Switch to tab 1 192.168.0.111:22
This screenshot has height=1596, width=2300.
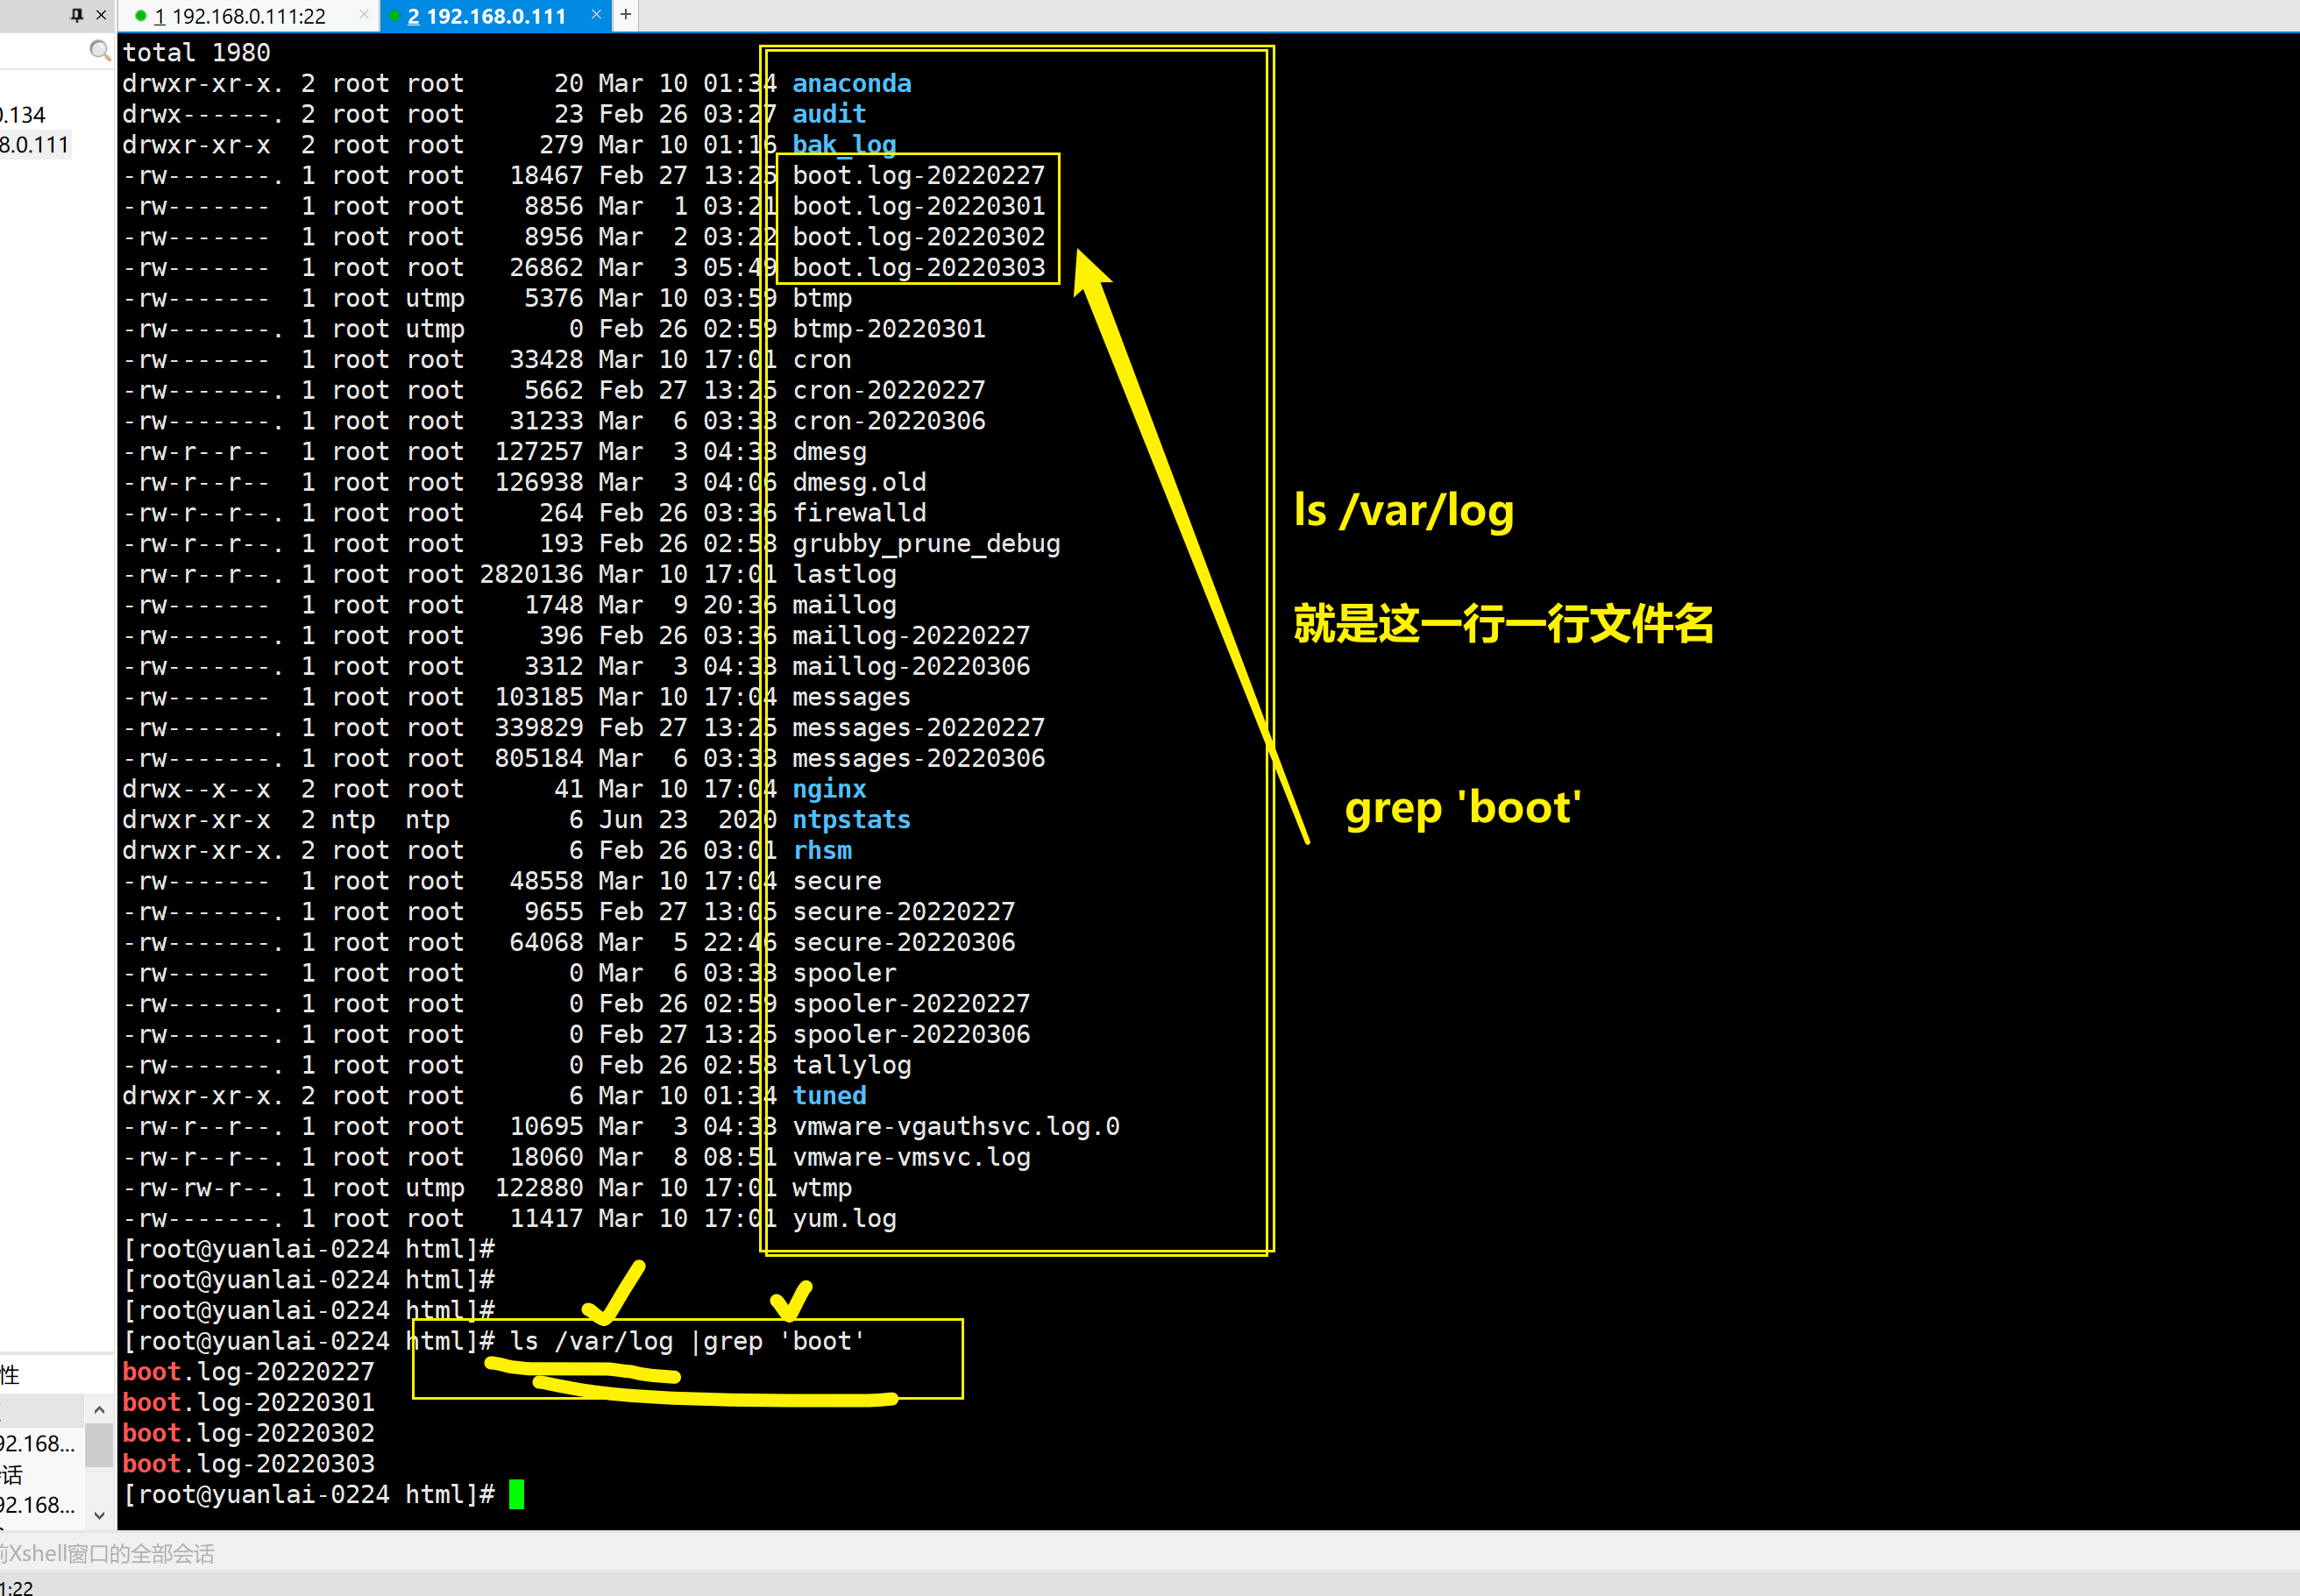(239, 16)
